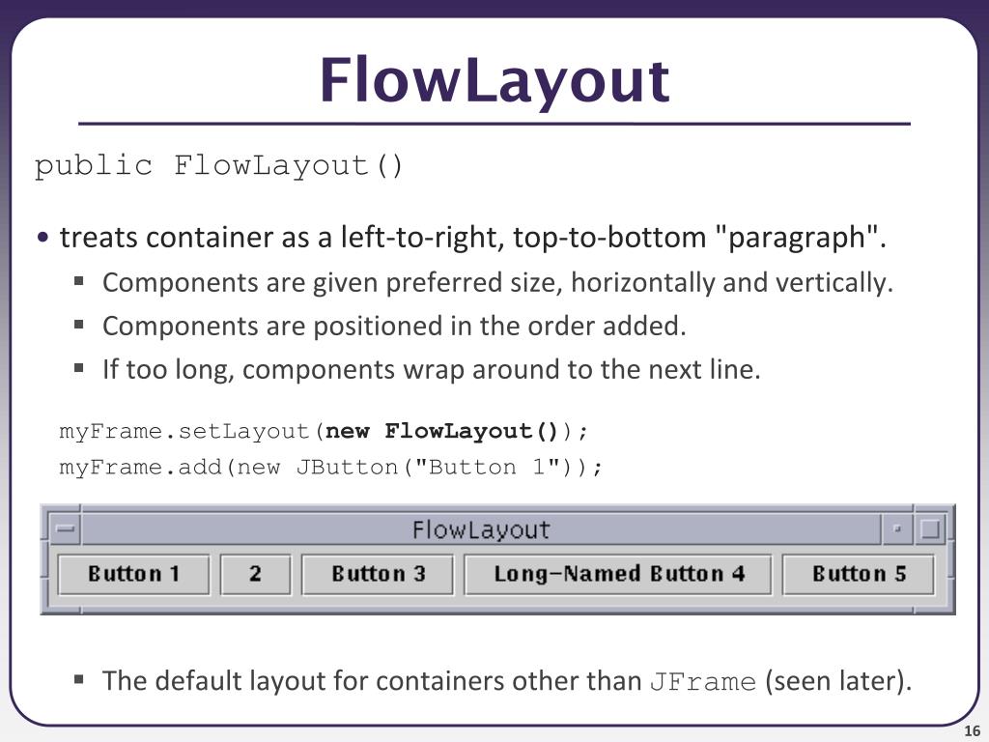Click Button 3 in the demo window
Viewport: 989px width, 742px height.
pos(378,574)
